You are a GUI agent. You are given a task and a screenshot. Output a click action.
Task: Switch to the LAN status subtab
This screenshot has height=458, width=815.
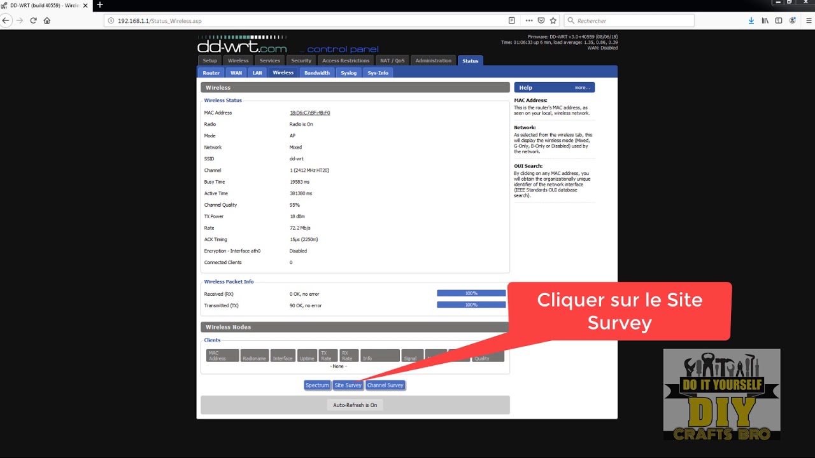(257, 73)
